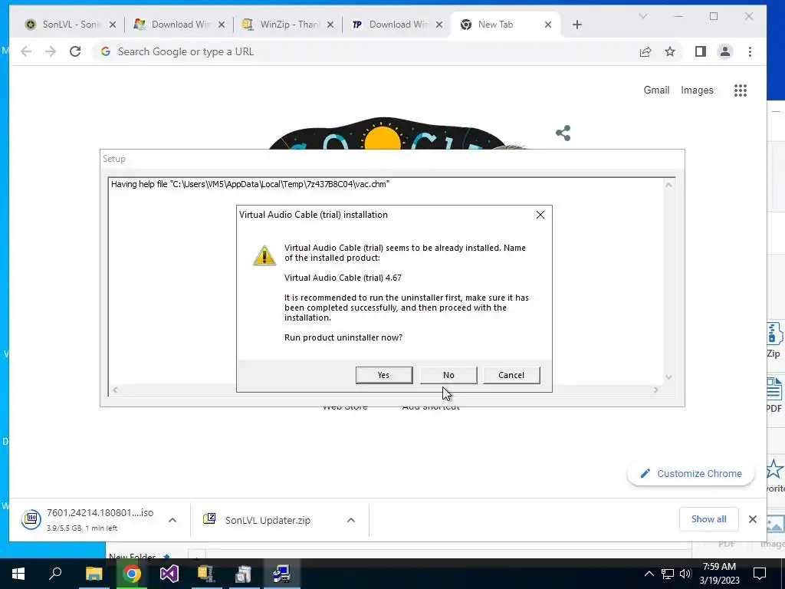Cancel the Virtual Audio Cable installation dialog
Screen dimensions: 785x589
coord(511,375)
